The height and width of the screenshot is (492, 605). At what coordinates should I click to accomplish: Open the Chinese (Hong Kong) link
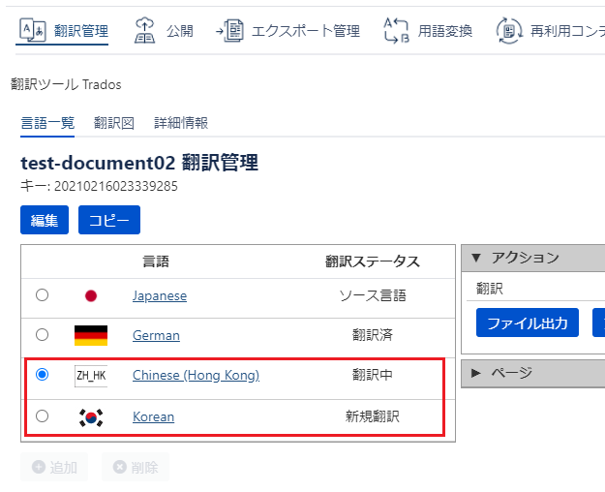point(196,375)
